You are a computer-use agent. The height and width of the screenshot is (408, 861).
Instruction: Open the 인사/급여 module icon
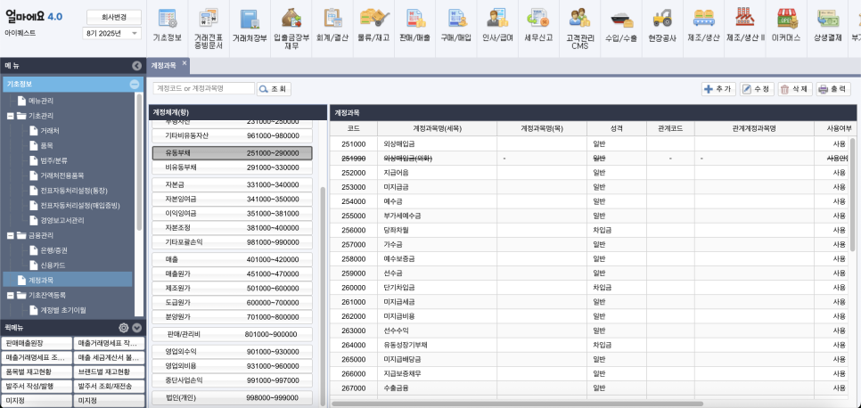[x=497, y=26]
